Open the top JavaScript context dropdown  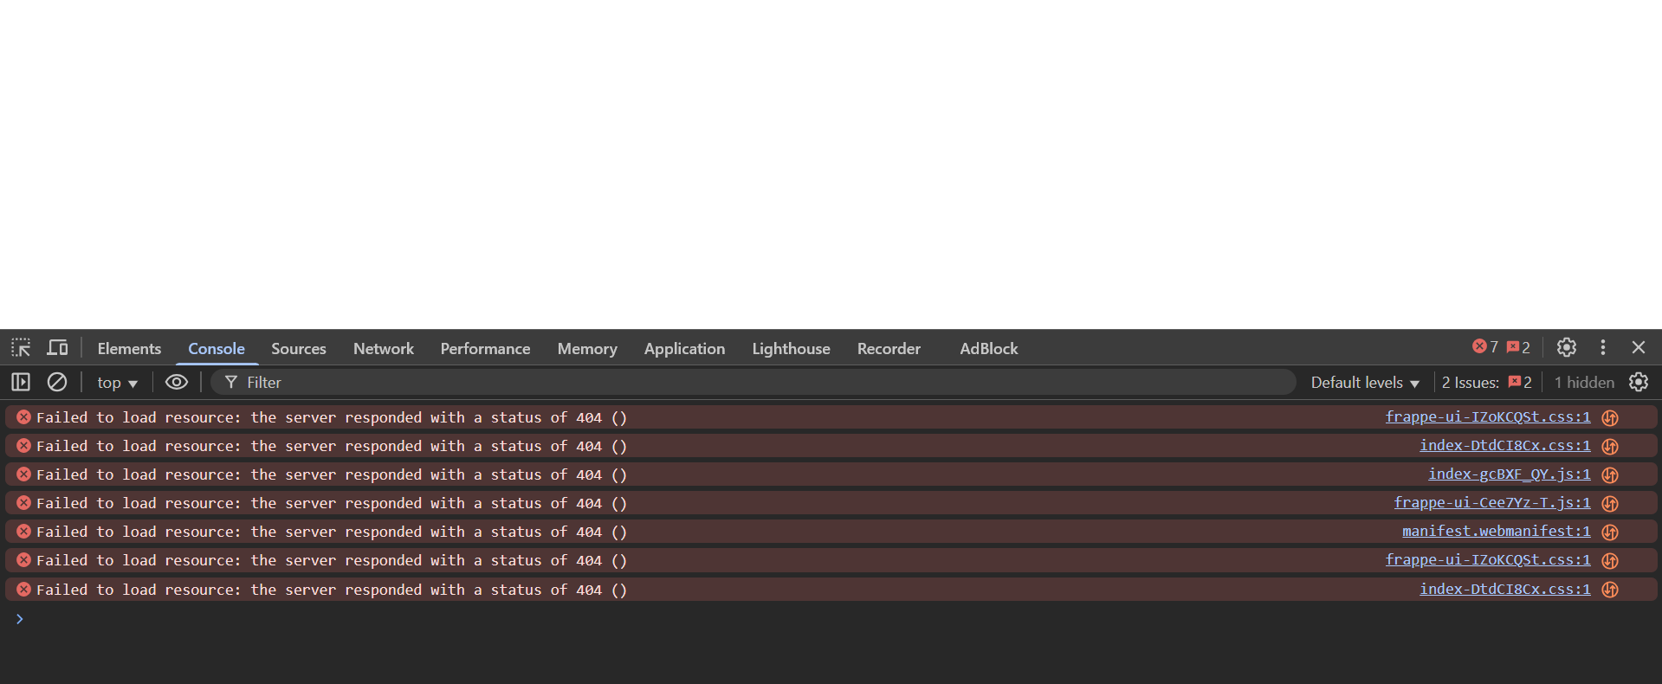(x=117, y=383)
